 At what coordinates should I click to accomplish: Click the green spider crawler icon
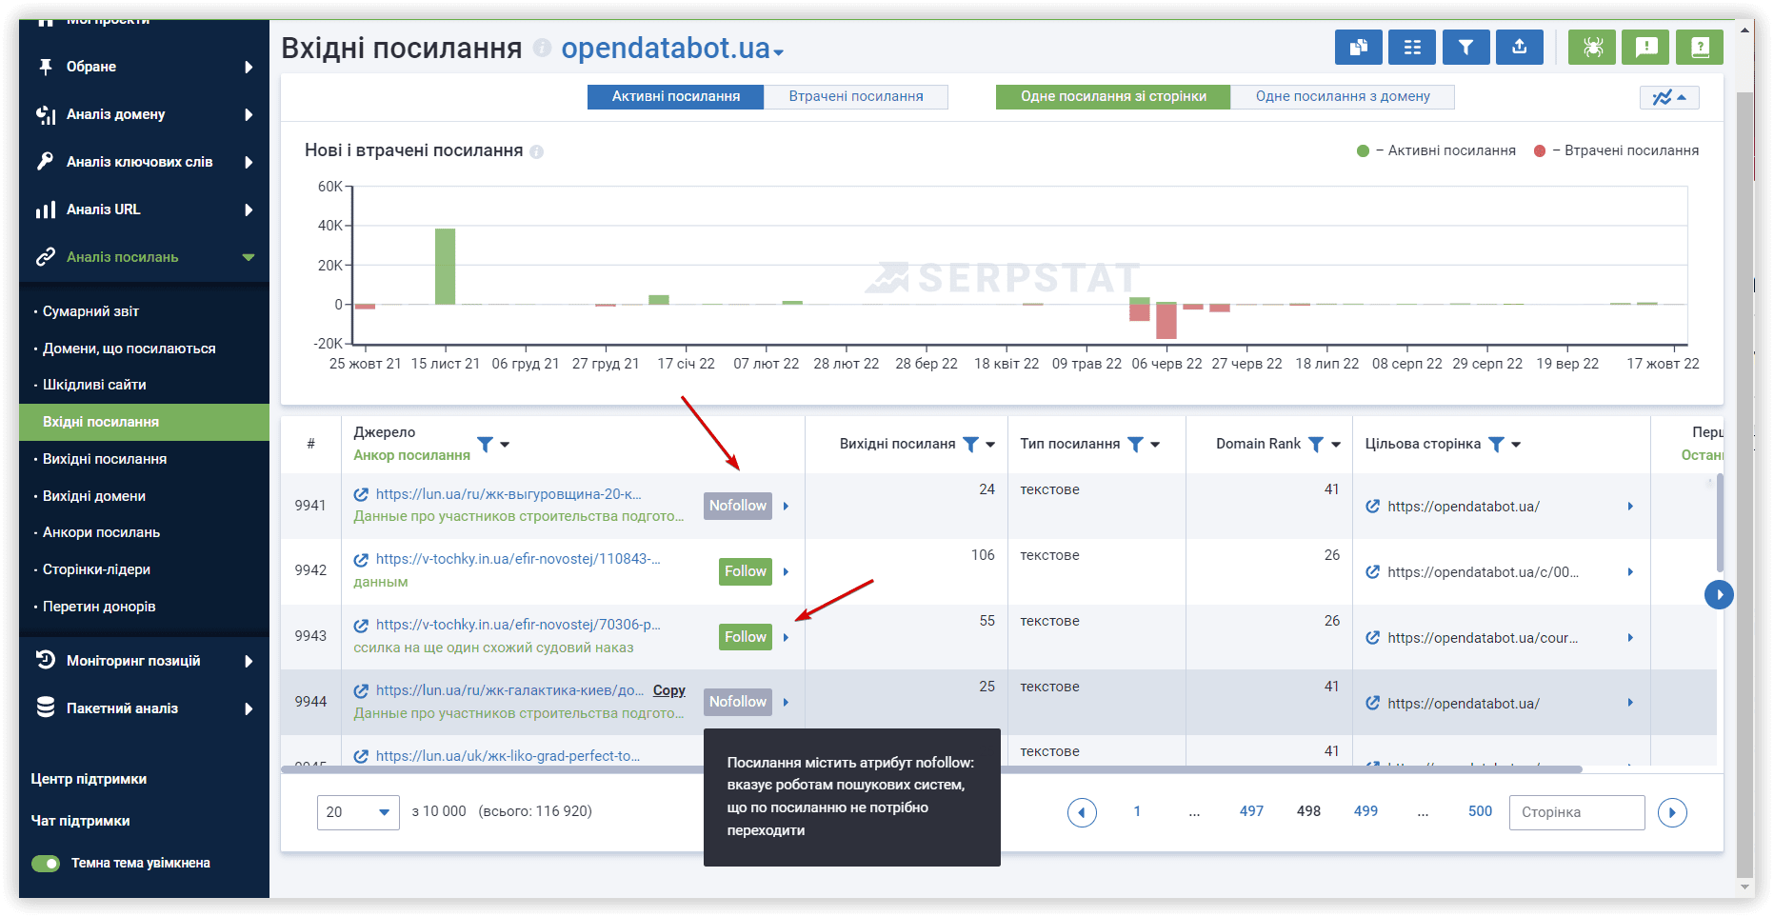coord(1592,47)
